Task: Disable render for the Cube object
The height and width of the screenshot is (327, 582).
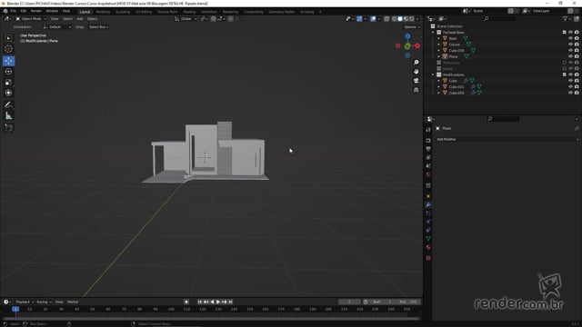Action: (x=577, y=81)
